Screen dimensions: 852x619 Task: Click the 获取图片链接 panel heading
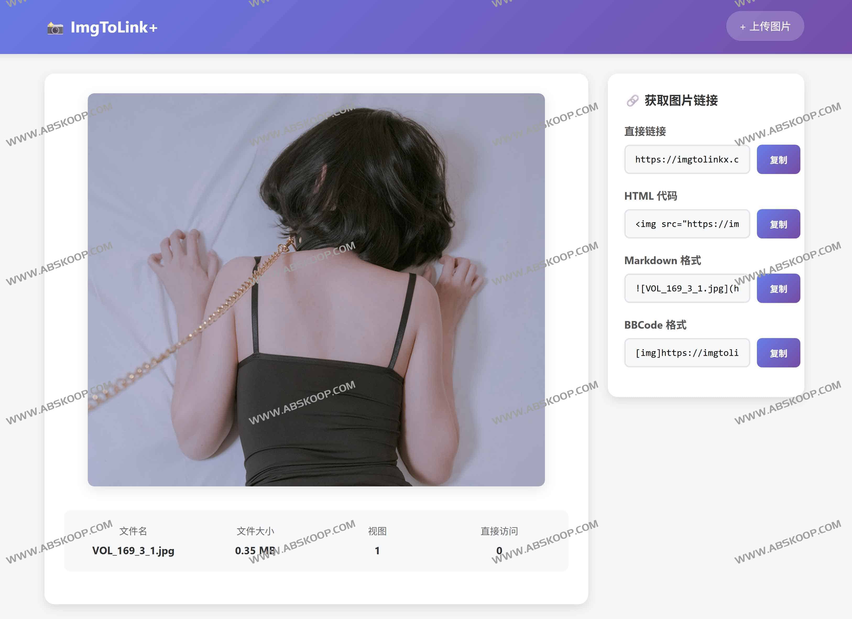point(681,101)
